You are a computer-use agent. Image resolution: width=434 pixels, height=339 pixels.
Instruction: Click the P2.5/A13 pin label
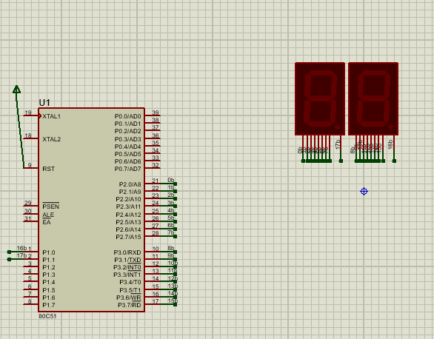[x=128, y=222]
